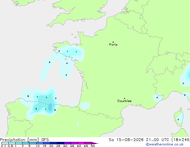Click the legend scale value '0.1'

(3, 146)
